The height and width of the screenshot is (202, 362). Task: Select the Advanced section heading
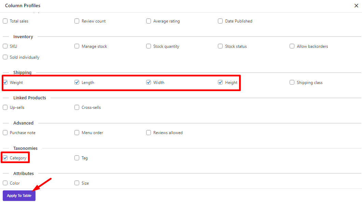tap(23, 123)
